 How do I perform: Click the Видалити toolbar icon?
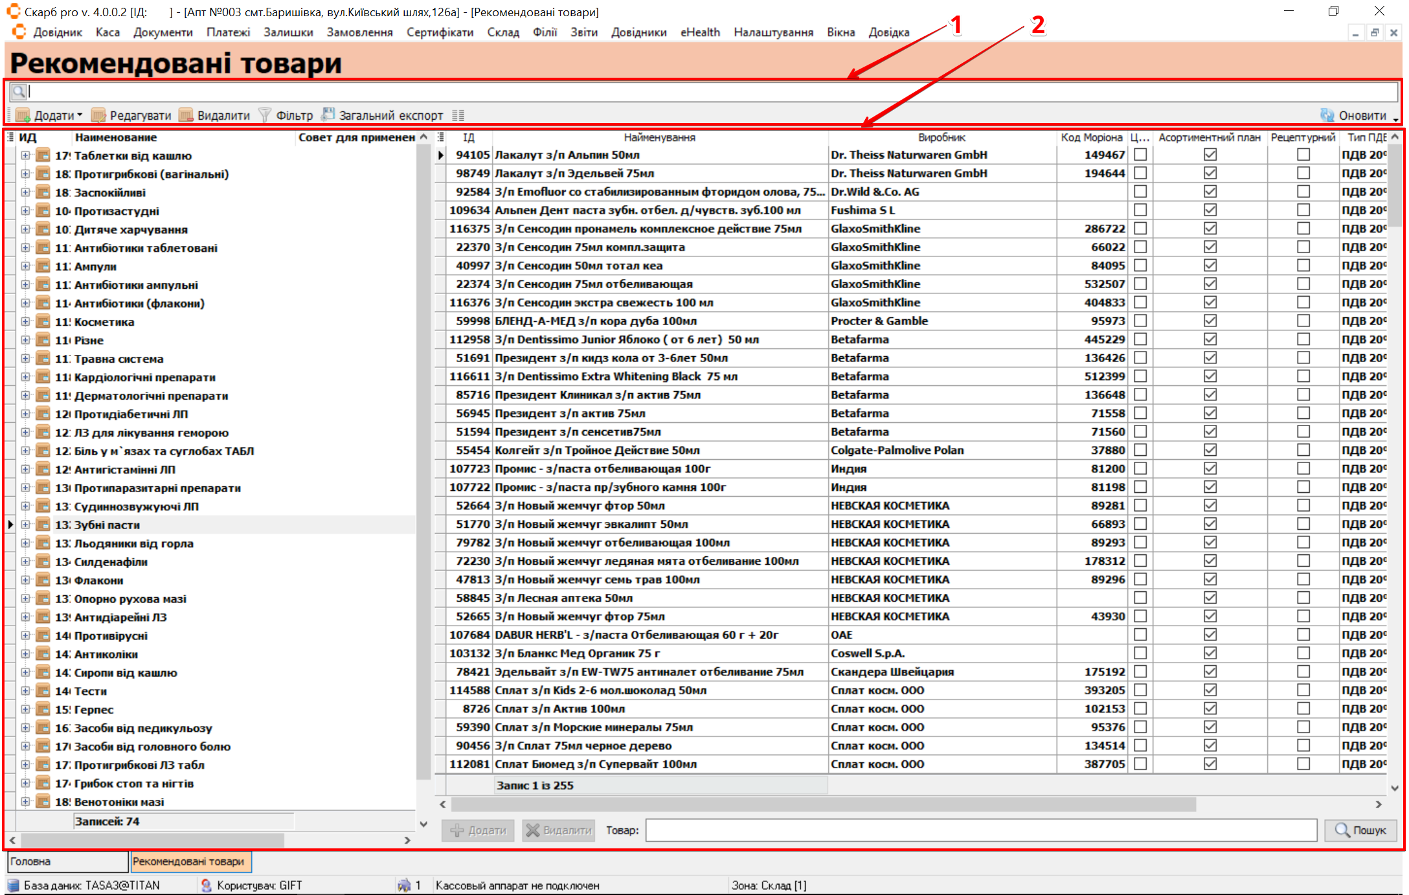point(186,115)
